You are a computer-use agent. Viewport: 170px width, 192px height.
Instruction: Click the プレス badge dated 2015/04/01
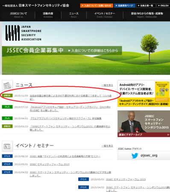pos(7,118)
